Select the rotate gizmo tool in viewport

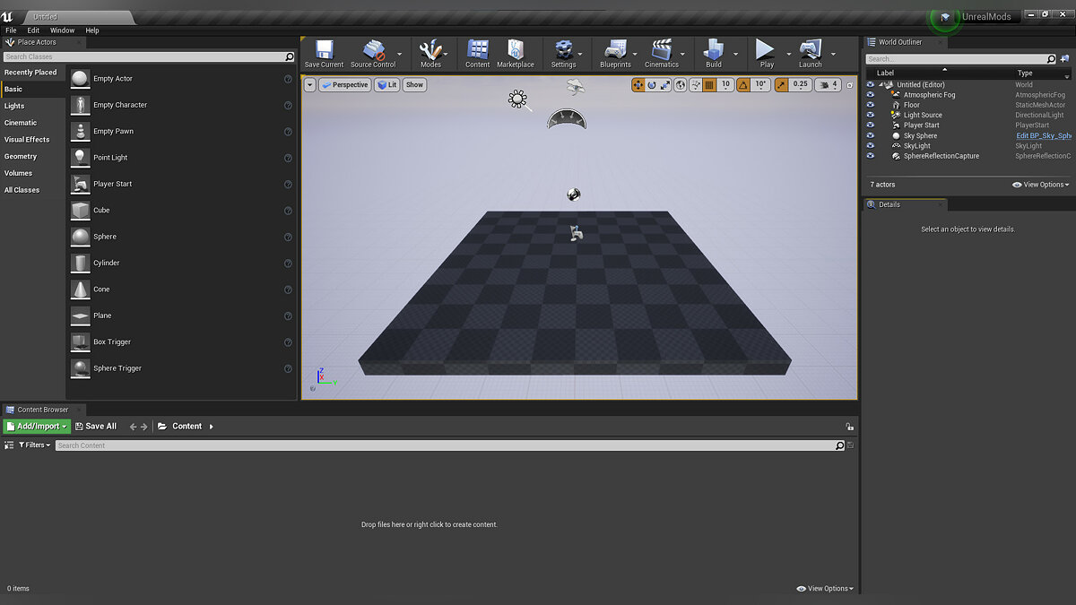point(652,85)
